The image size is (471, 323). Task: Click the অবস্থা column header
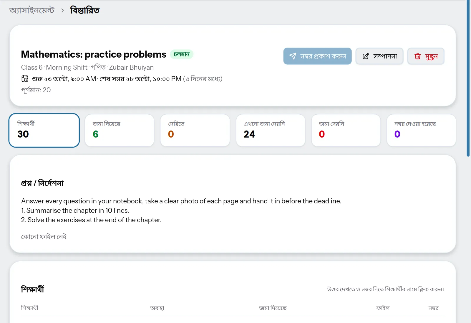[x=157, y=308]
